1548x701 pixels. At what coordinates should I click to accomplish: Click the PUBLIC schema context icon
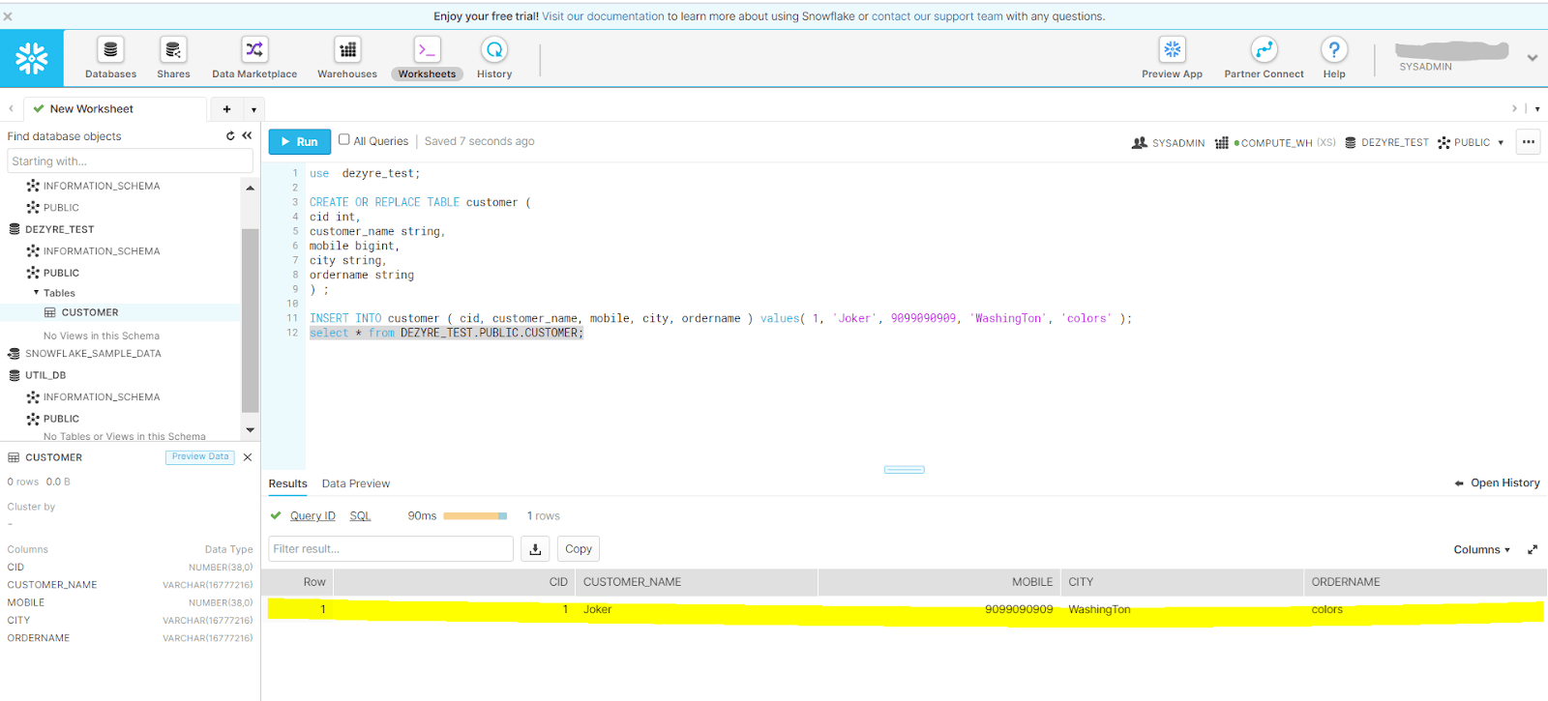[1444, 143]
